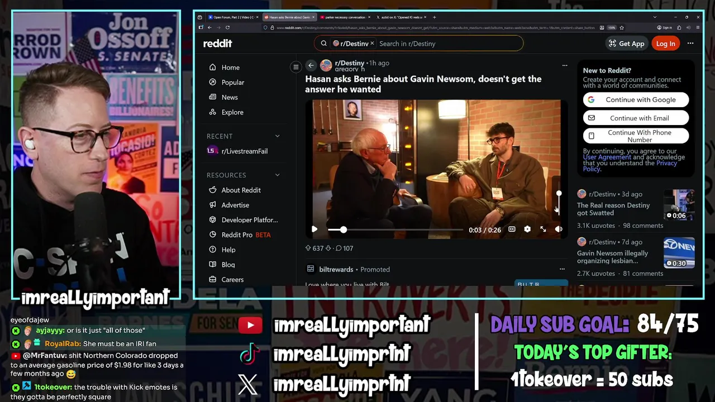This screenshot has height=402, width=715.
Task: Bookmark page with the star icon
Action: point(621,27)
